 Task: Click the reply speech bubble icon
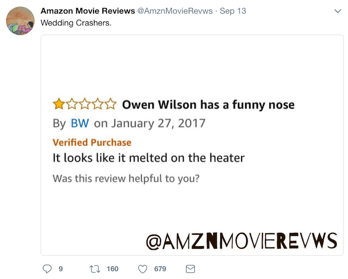47,269
